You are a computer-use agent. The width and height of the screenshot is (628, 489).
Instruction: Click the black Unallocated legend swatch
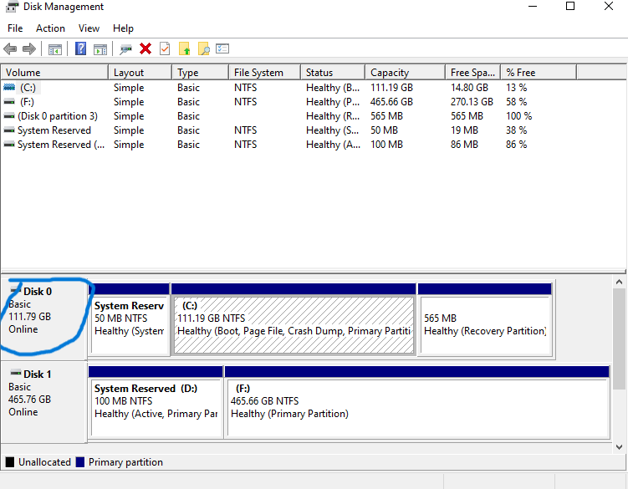pyautogui.click(x=10, y=462)
